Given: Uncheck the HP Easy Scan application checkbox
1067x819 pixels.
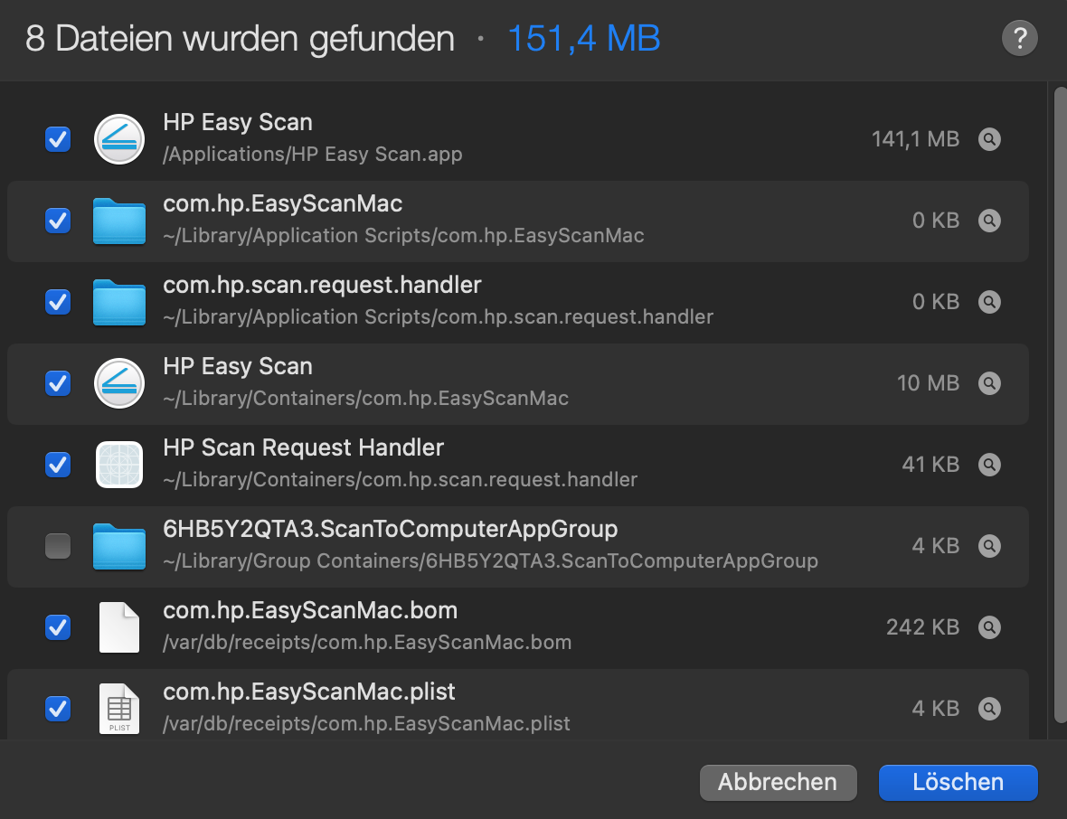Looking at the screenshot, I should click(58, 139).
